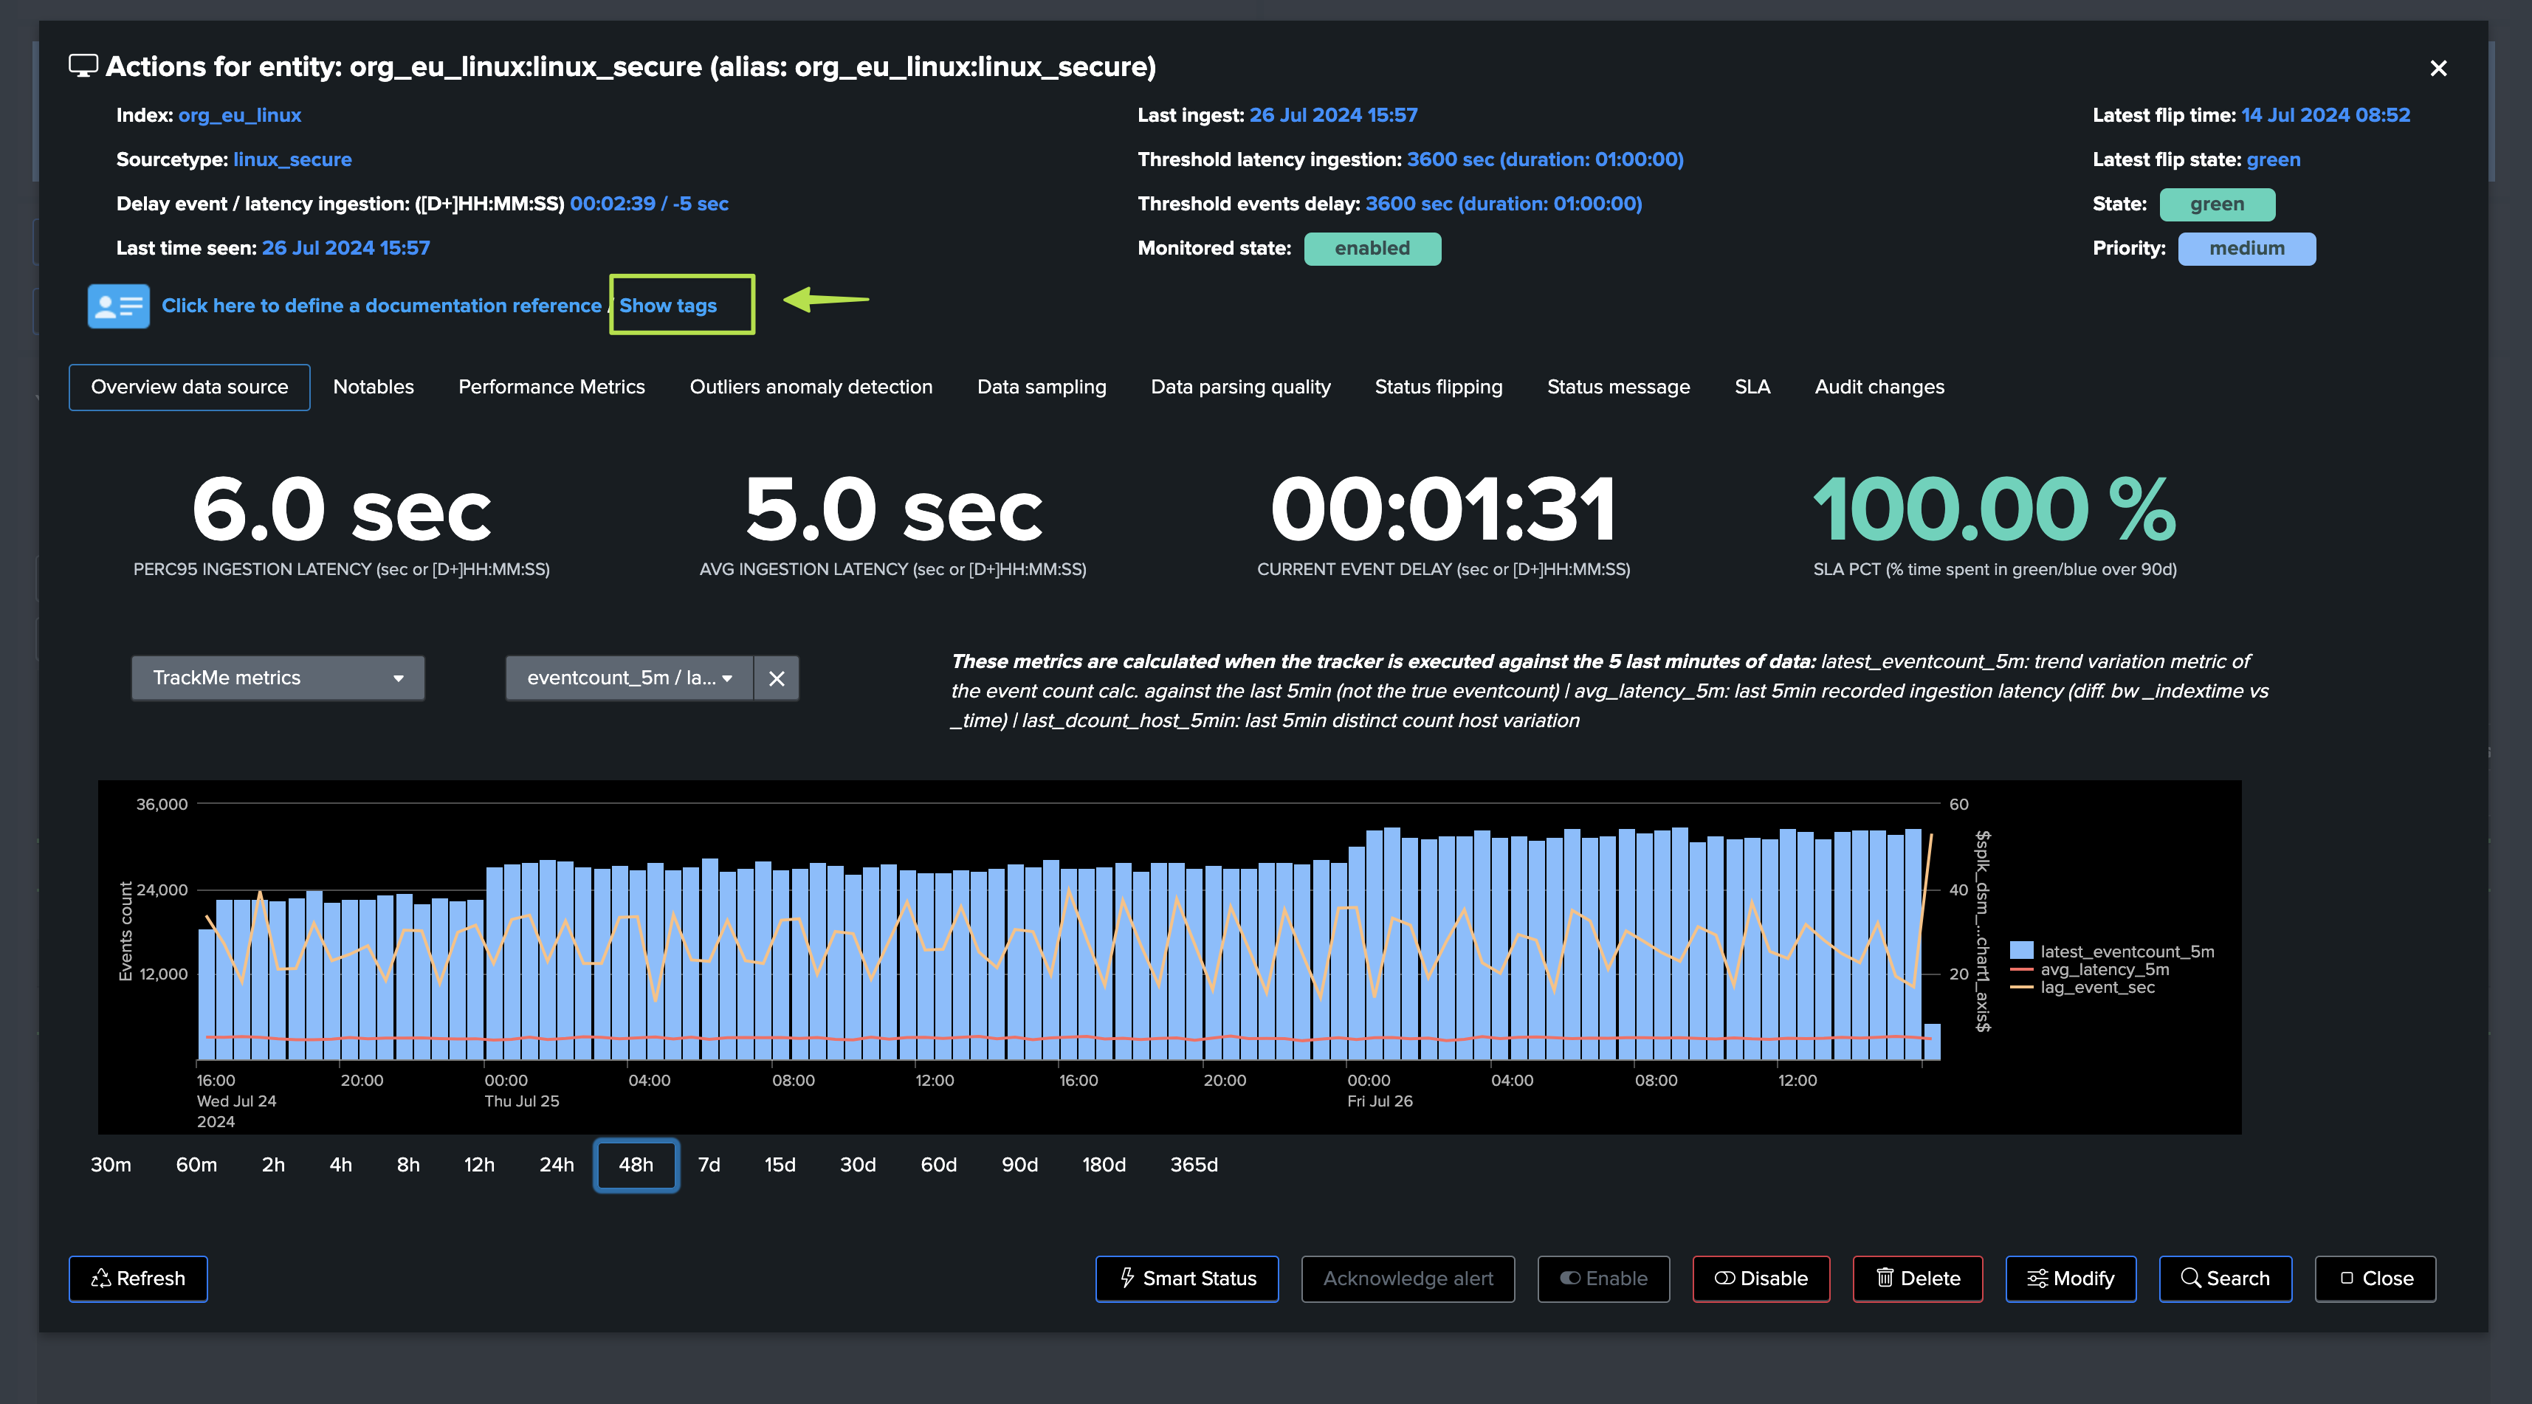Close the entity actions dialog via X

pos(2438,69)
